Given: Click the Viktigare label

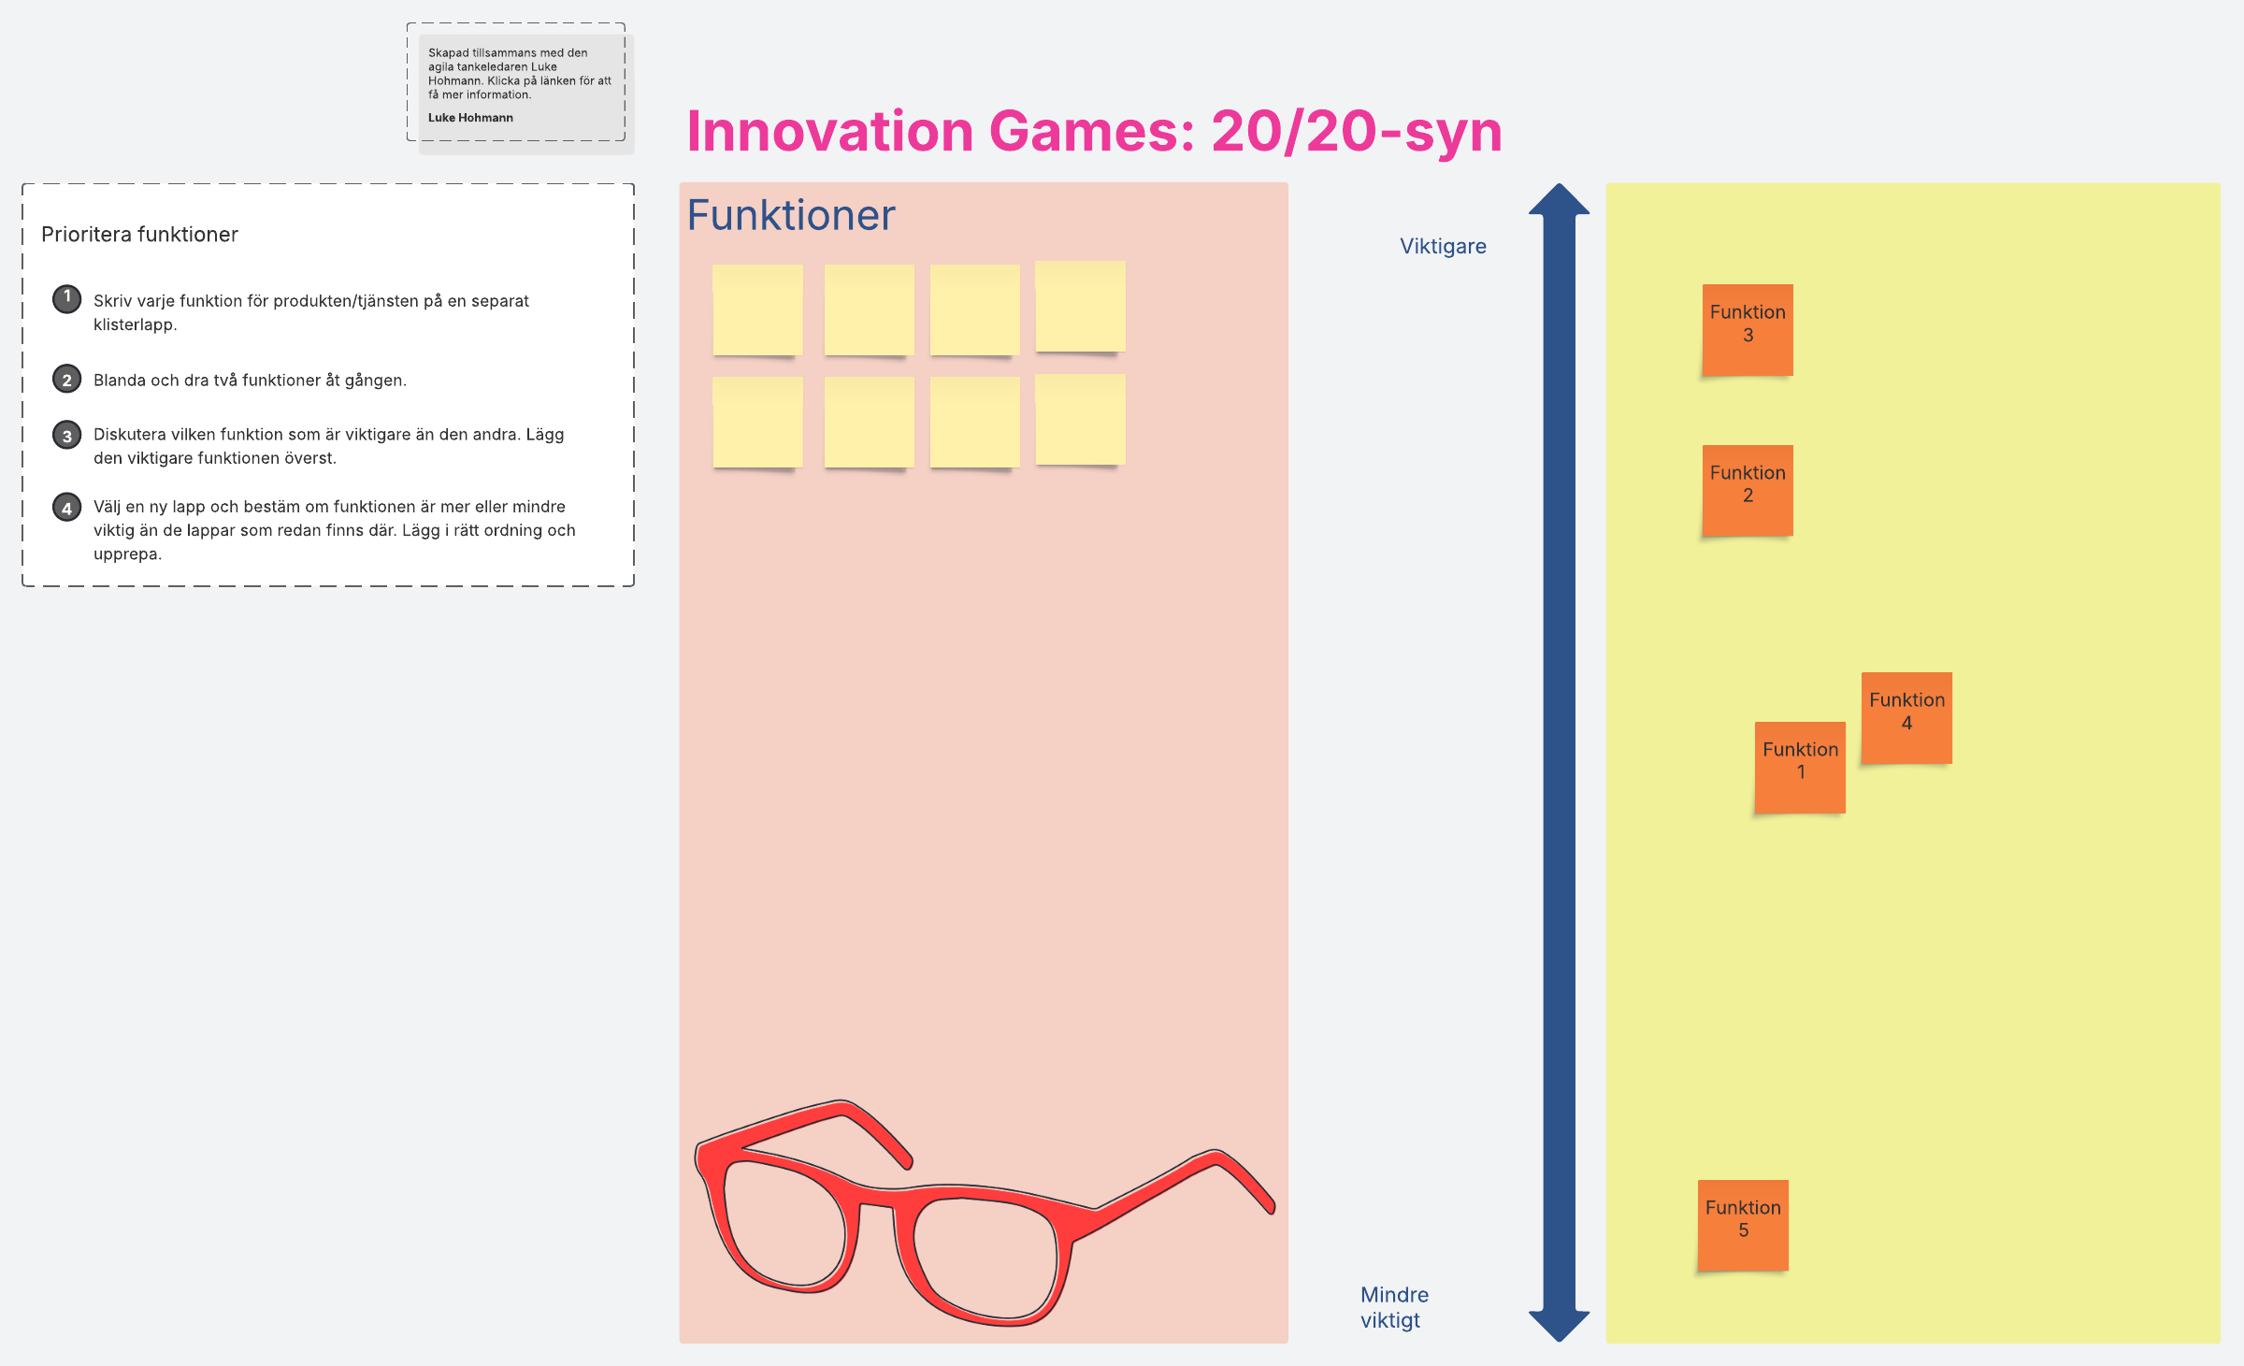Looking at the screenshot, I should [x=1443, y=246].
